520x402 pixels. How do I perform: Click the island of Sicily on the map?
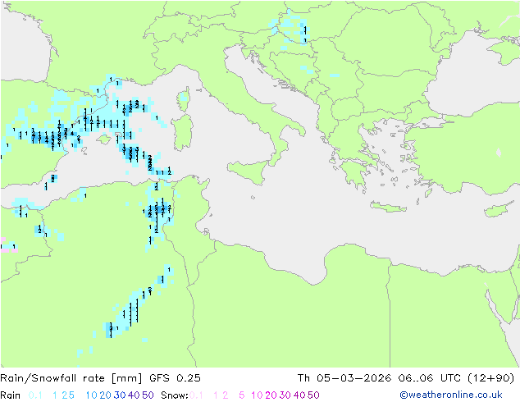[250, 171]
